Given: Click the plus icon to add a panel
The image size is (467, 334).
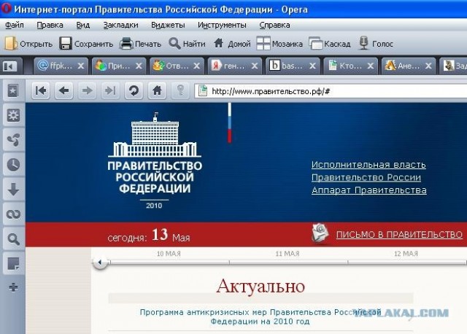Looking at the screenshot, I should click(13, 287).
